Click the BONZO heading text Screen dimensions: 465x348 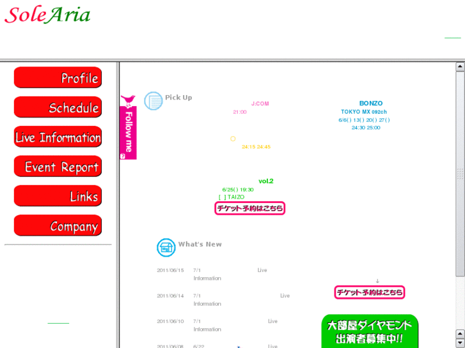371,103
